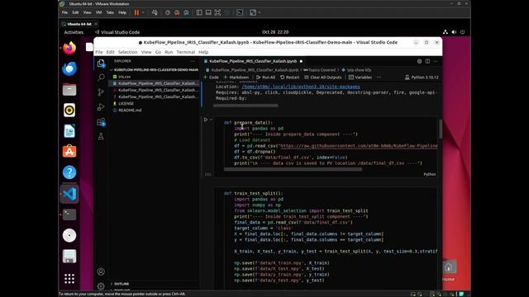Open the Extensions view
The width and height of the screenshot is (529, 297).
101,122
